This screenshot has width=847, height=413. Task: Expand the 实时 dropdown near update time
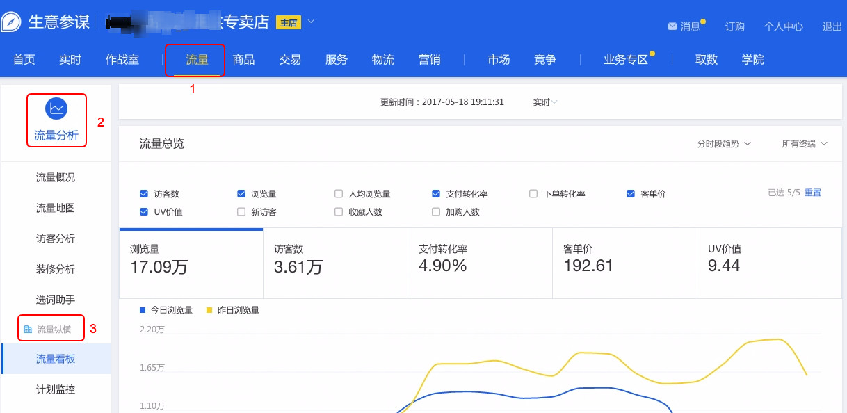(x=543, y=101)
